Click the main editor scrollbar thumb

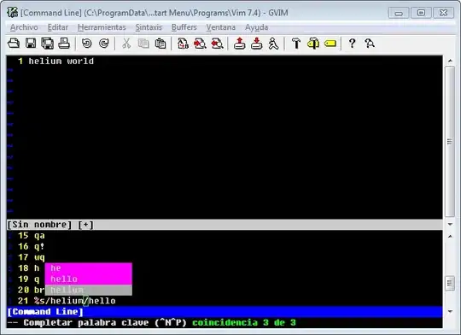(x=450, y=142)
